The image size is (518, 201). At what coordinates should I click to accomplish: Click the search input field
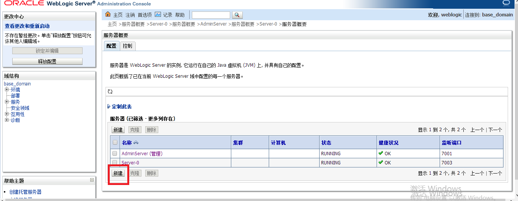click(x=211, y=15)
